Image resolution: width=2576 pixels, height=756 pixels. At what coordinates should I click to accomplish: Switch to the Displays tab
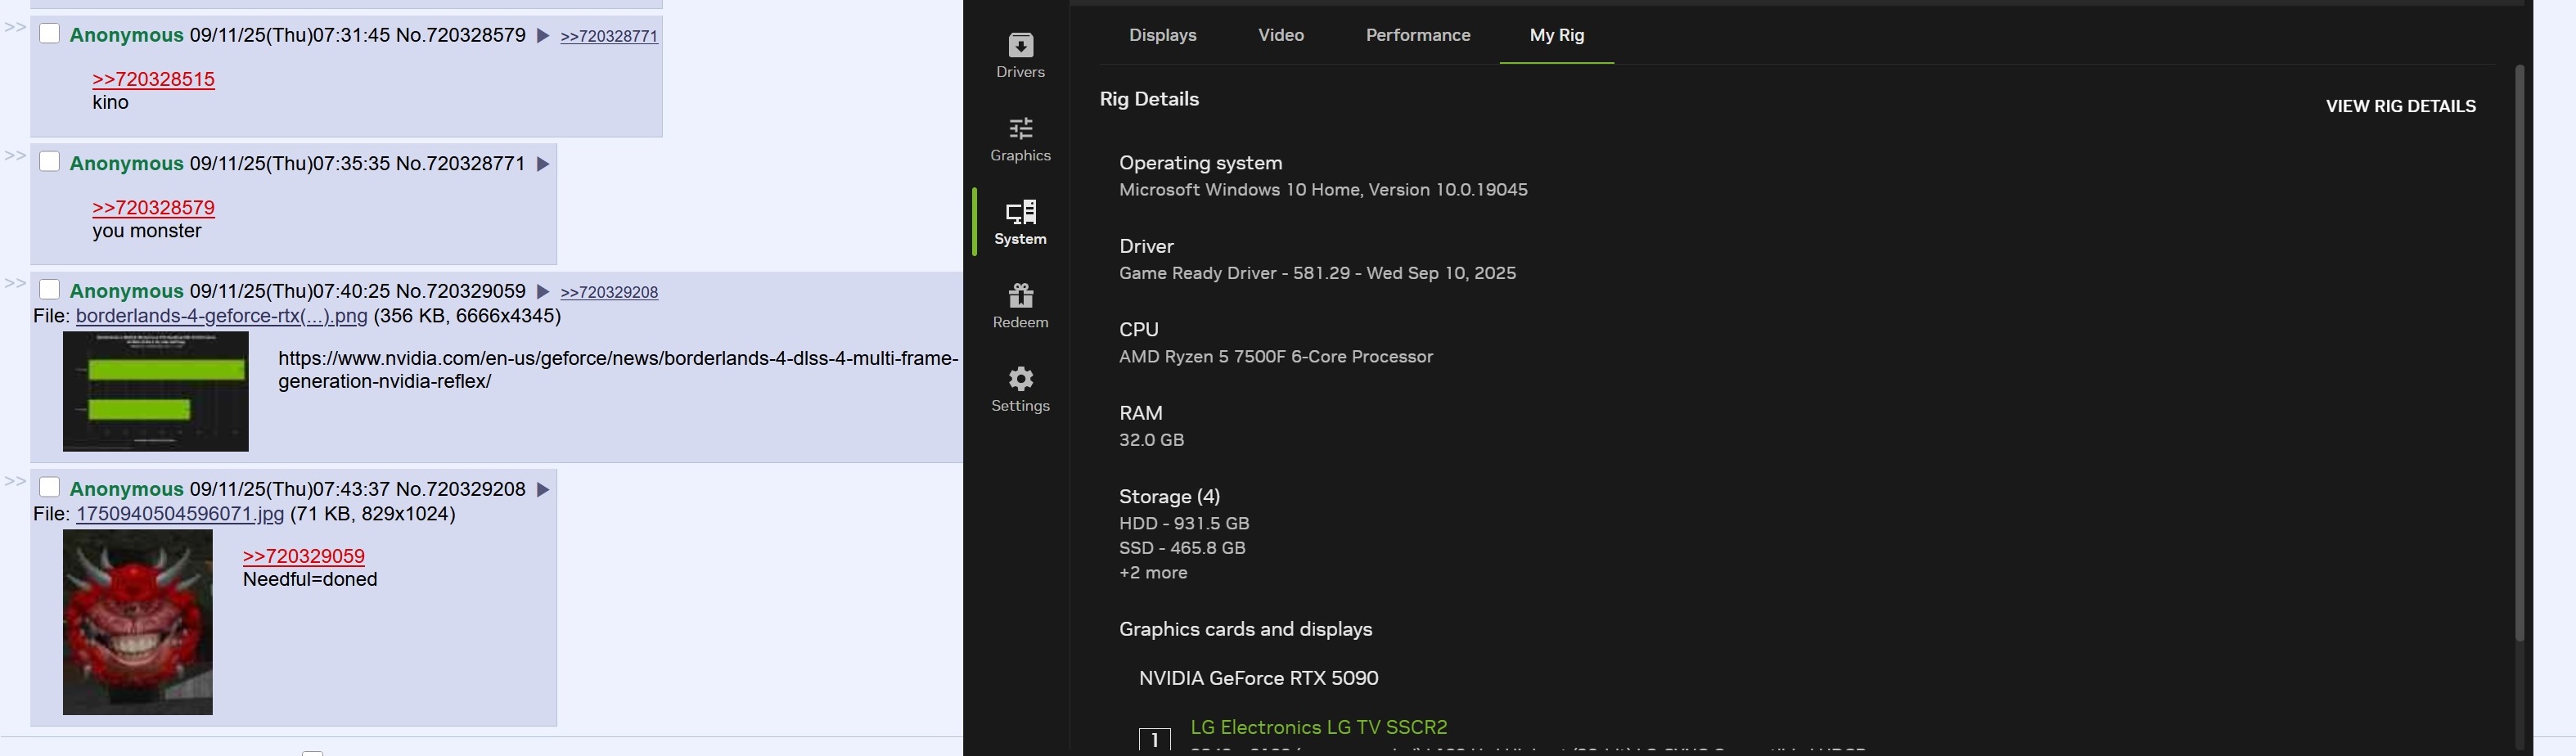(1162, 35)
